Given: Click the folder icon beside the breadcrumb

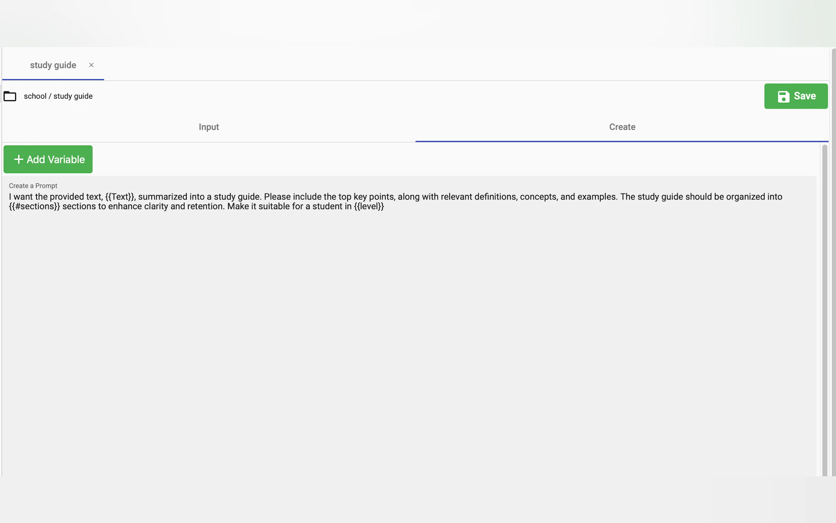Looking at the screenshot, I should coord(10,96).
